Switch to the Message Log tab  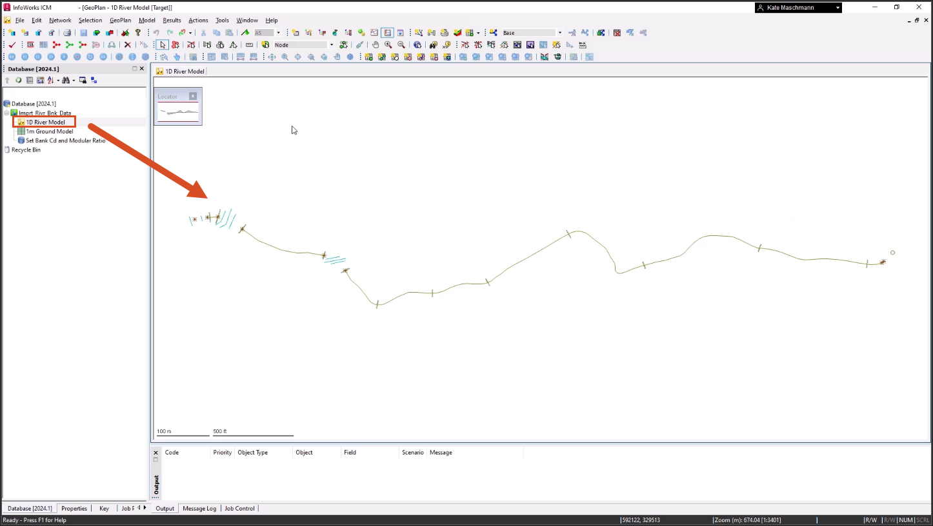click(199, 509)
